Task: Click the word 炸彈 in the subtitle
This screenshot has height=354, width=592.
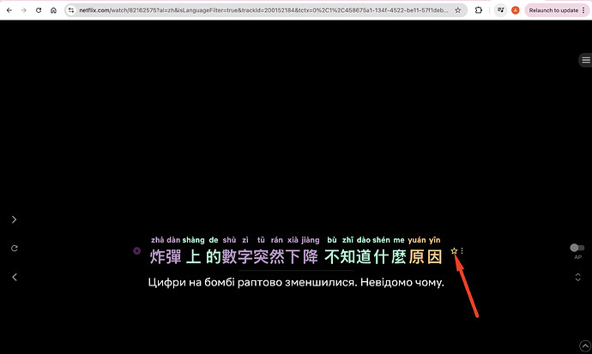Action: coord(166,257)
